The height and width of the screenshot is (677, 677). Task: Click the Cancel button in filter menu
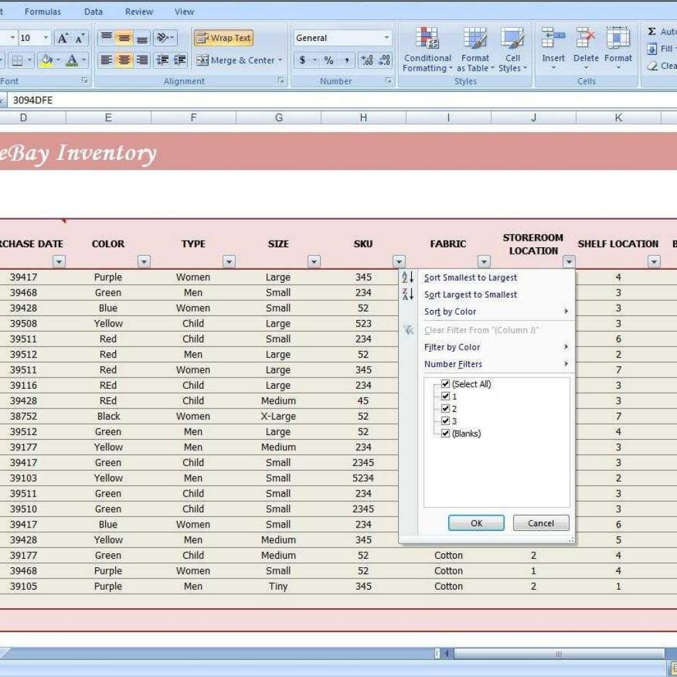(x=540, y=523)
